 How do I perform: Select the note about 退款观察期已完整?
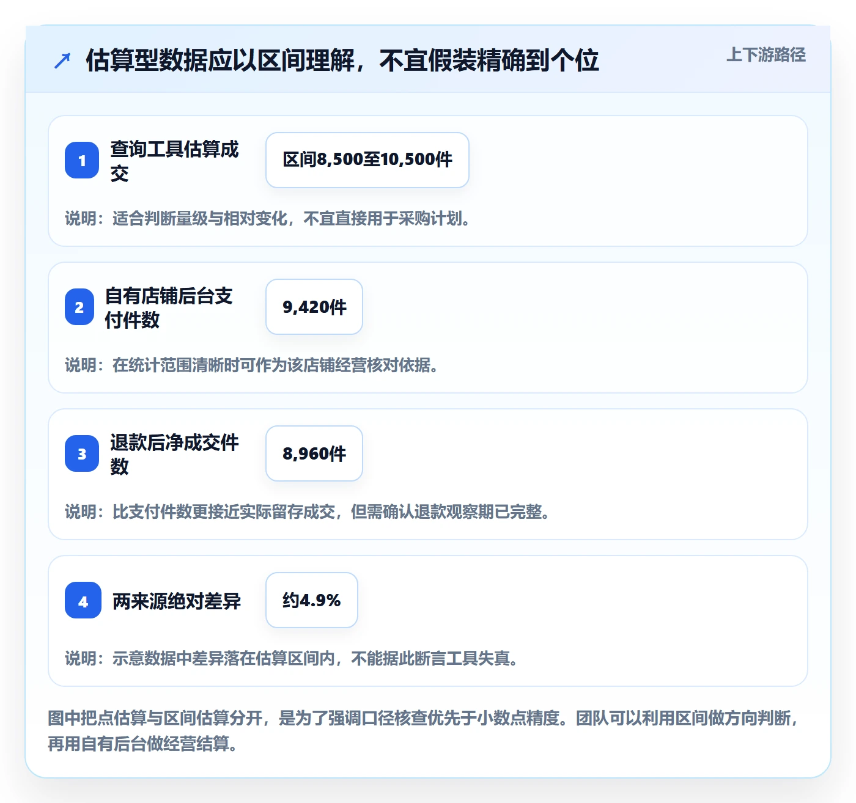[308, 512]
